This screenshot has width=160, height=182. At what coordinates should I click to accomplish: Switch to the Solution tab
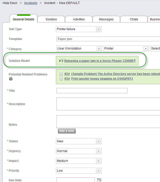click(51, 19)
